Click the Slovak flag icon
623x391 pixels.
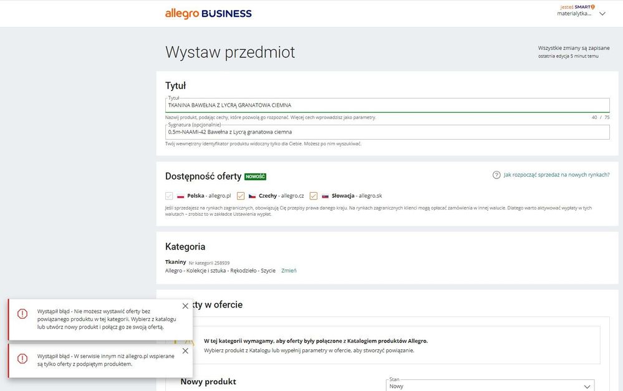tap(325, 195)
